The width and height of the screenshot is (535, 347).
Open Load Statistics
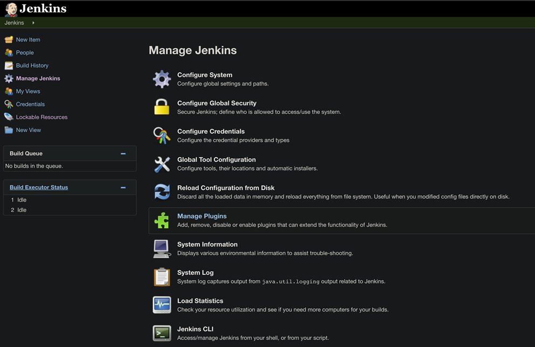click(200, 301)
